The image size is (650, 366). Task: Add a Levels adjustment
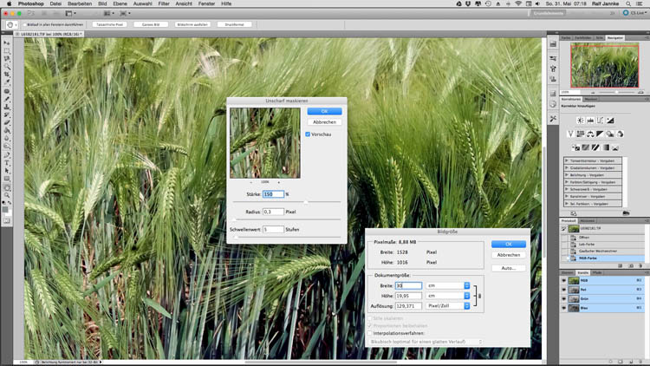point(590,121)
